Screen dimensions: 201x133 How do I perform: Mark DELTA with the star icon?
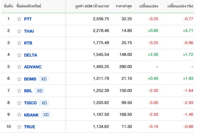pyautogui.click(x=19, y=55)
